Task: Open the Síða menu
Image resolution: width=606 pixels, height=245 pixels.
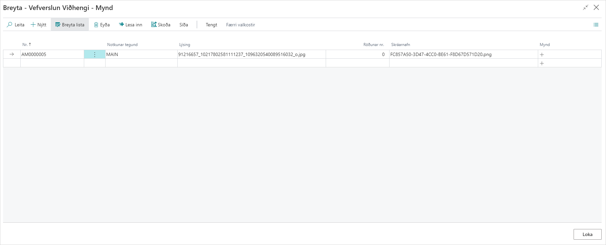Action: [183, 25]
